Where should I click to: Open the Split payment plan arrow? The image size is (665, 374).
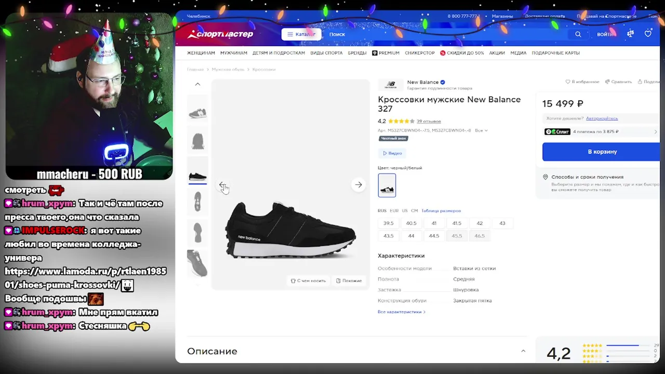click(x=656, y=132)
